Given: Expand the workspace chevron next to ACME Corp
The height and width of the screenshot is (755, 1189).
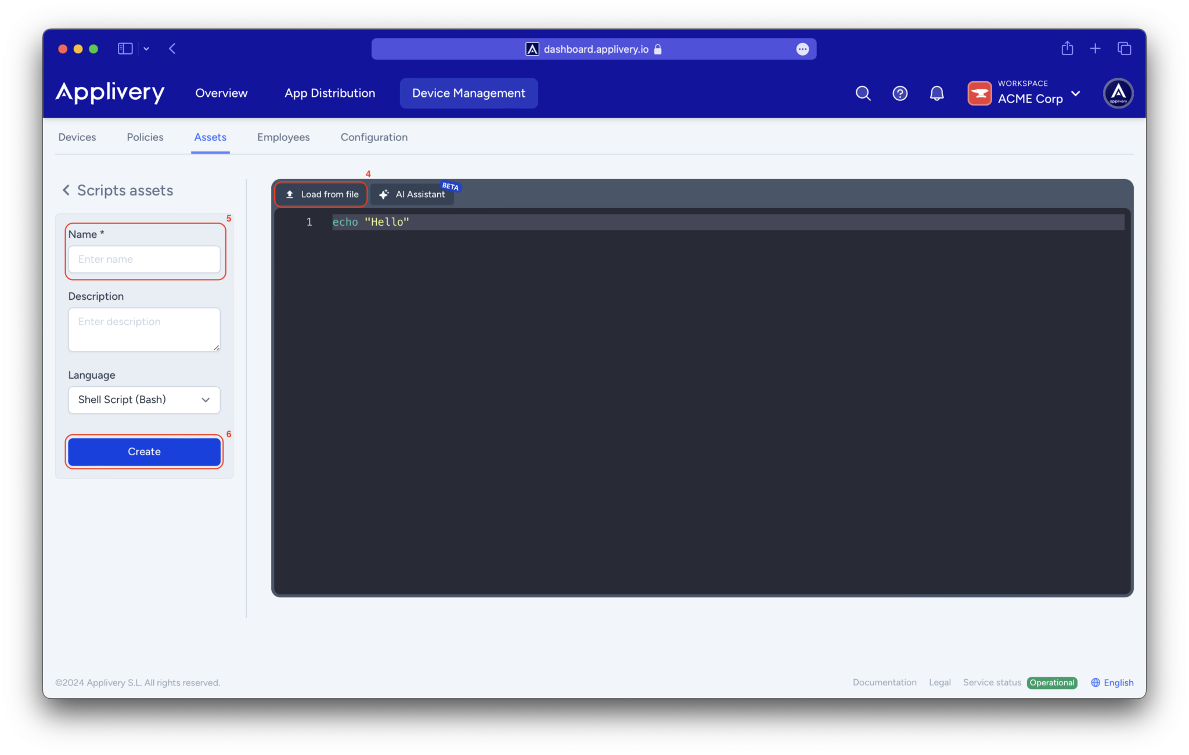Looking at the screenshot, I should (1077, 93).
